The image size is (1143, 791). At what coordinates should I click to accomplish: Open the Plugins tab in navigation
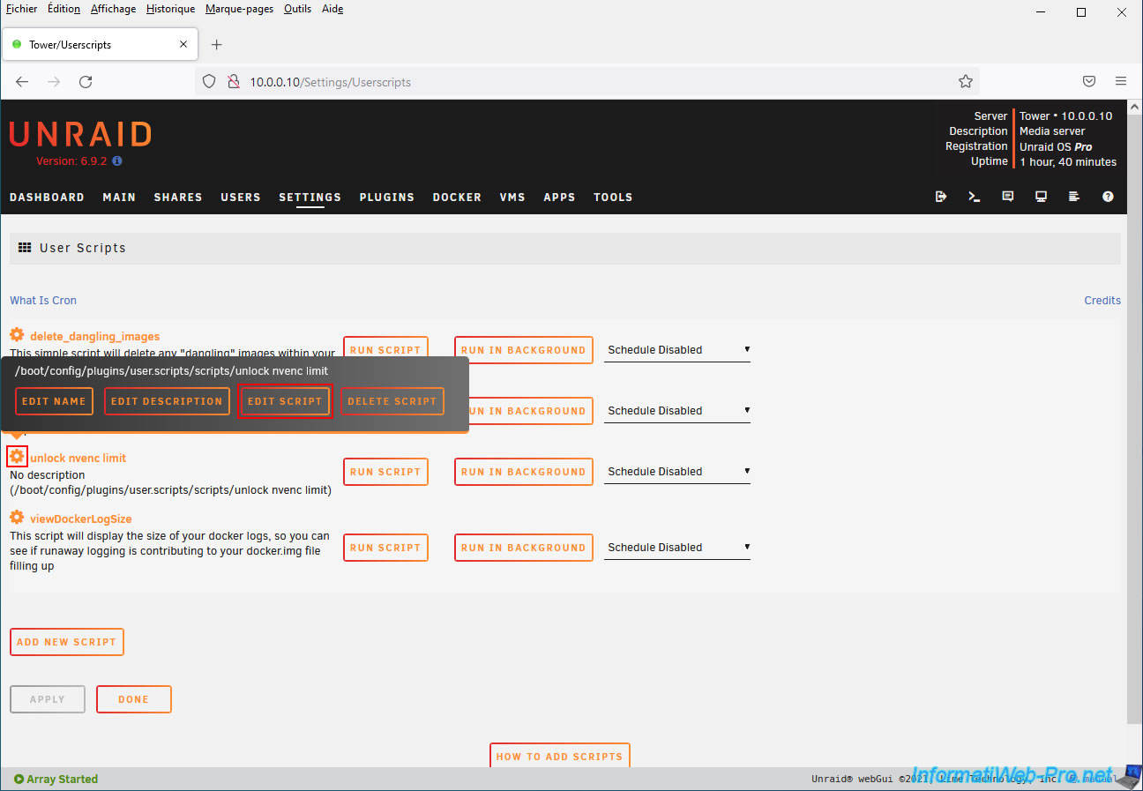(x=386, y=198)
